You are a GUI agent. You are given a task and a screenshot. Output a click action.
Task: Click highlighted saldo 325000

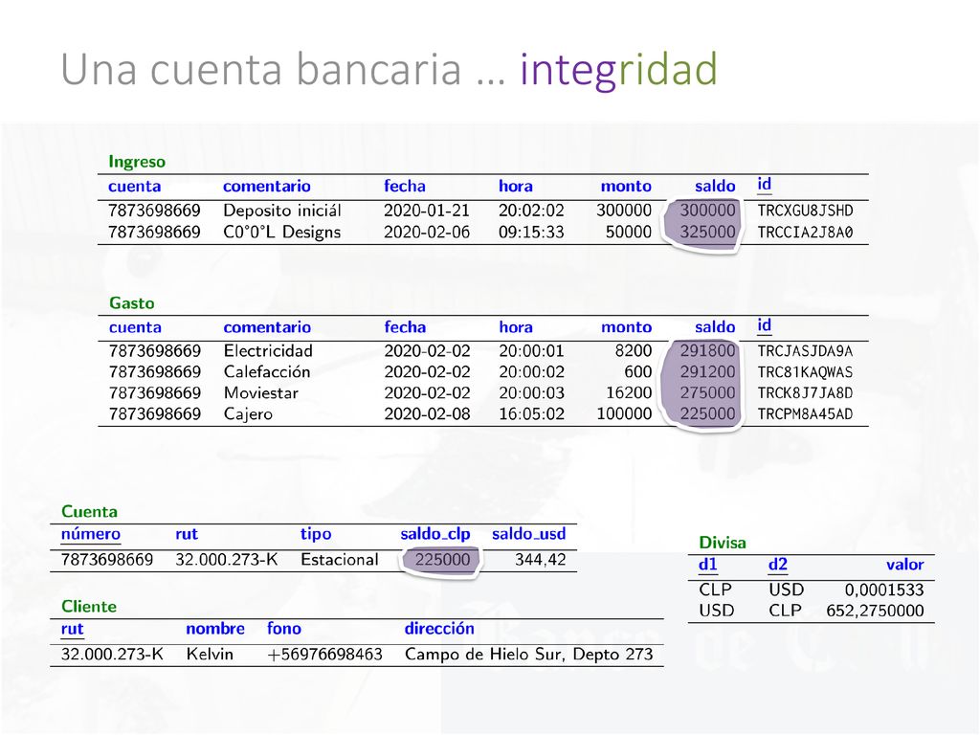click(707, 232)
